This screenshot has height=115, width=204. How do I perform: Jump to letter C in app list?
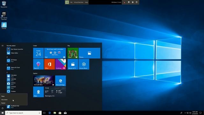(7, 73)
